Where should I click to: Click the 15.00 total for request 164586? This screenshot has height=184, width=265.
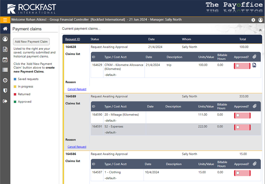click(243, 154)
